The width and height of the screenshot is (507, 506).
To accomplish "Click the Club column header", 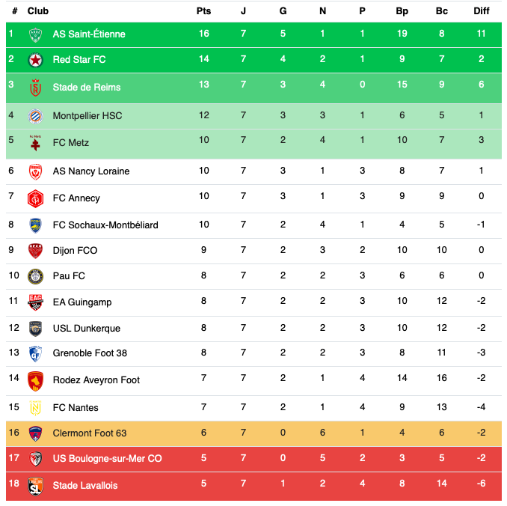I will (38, 11).
